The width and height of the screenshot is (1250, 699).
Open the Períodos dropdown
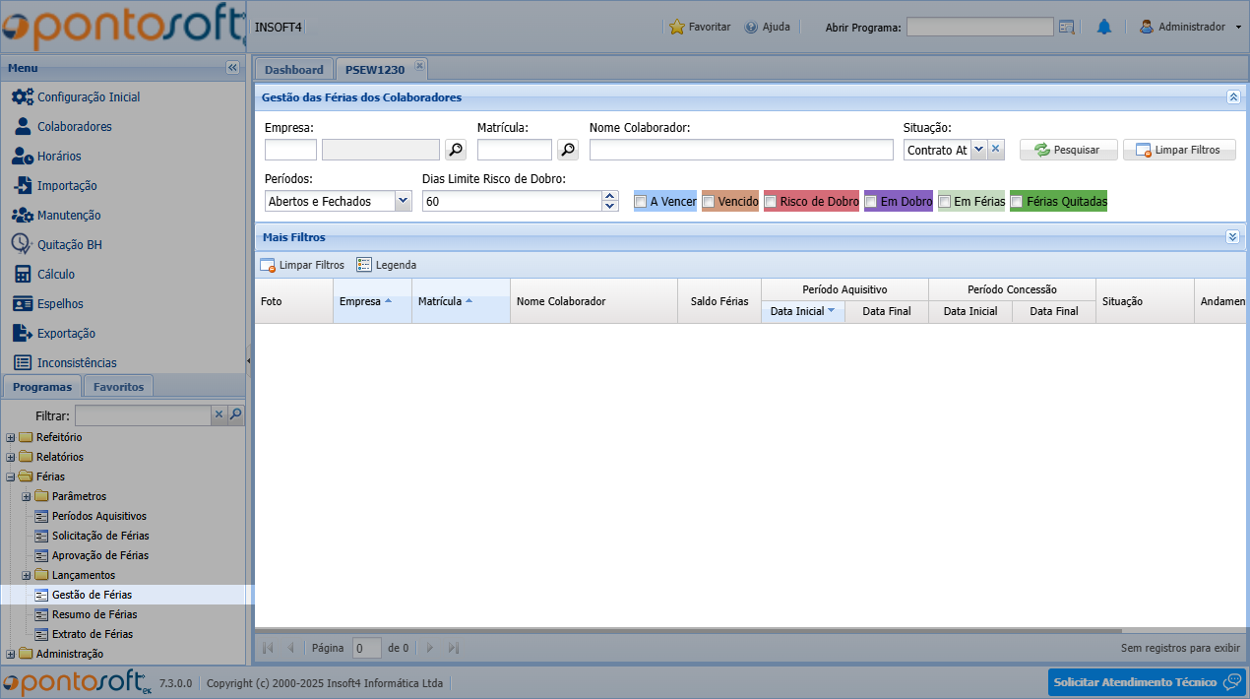coord(403,201)
